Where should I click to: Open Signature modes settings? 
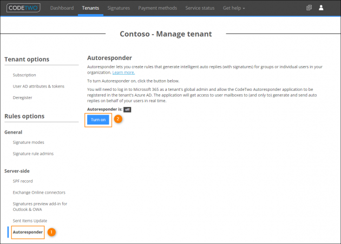click(x=29, y=142)
